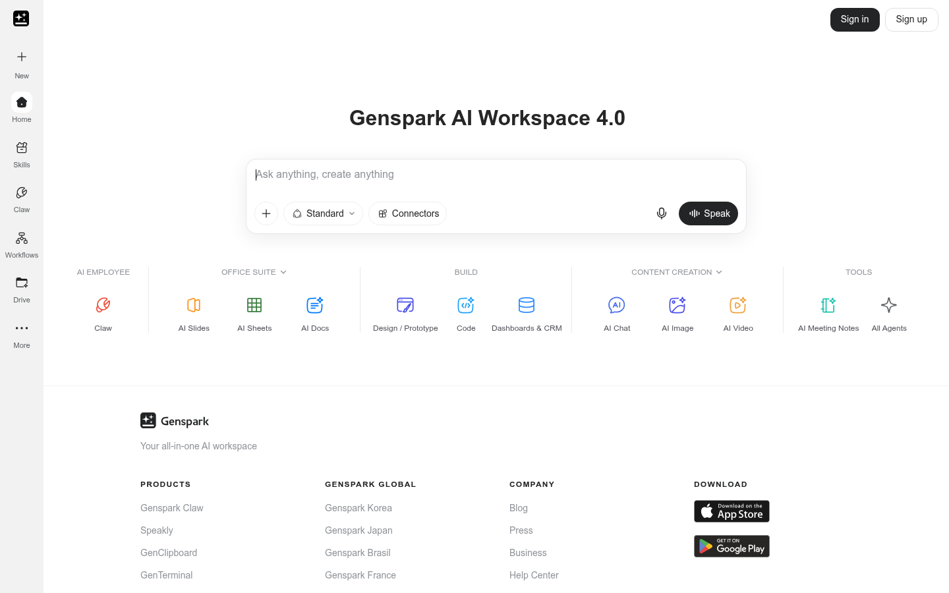Click the Genspark logo in the sidebar
This screenshot has width=949, height=593.
tap(21, 18)
